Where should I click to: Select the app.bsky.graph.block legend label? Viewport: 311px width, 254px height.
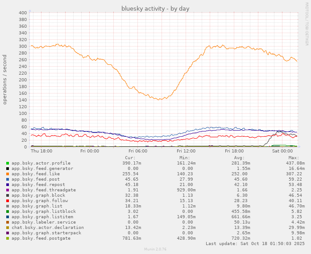coord(38,195)
